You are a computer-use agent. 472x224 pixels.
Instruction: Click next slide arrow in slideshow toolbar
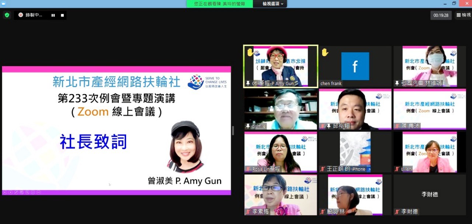point(10,192)
